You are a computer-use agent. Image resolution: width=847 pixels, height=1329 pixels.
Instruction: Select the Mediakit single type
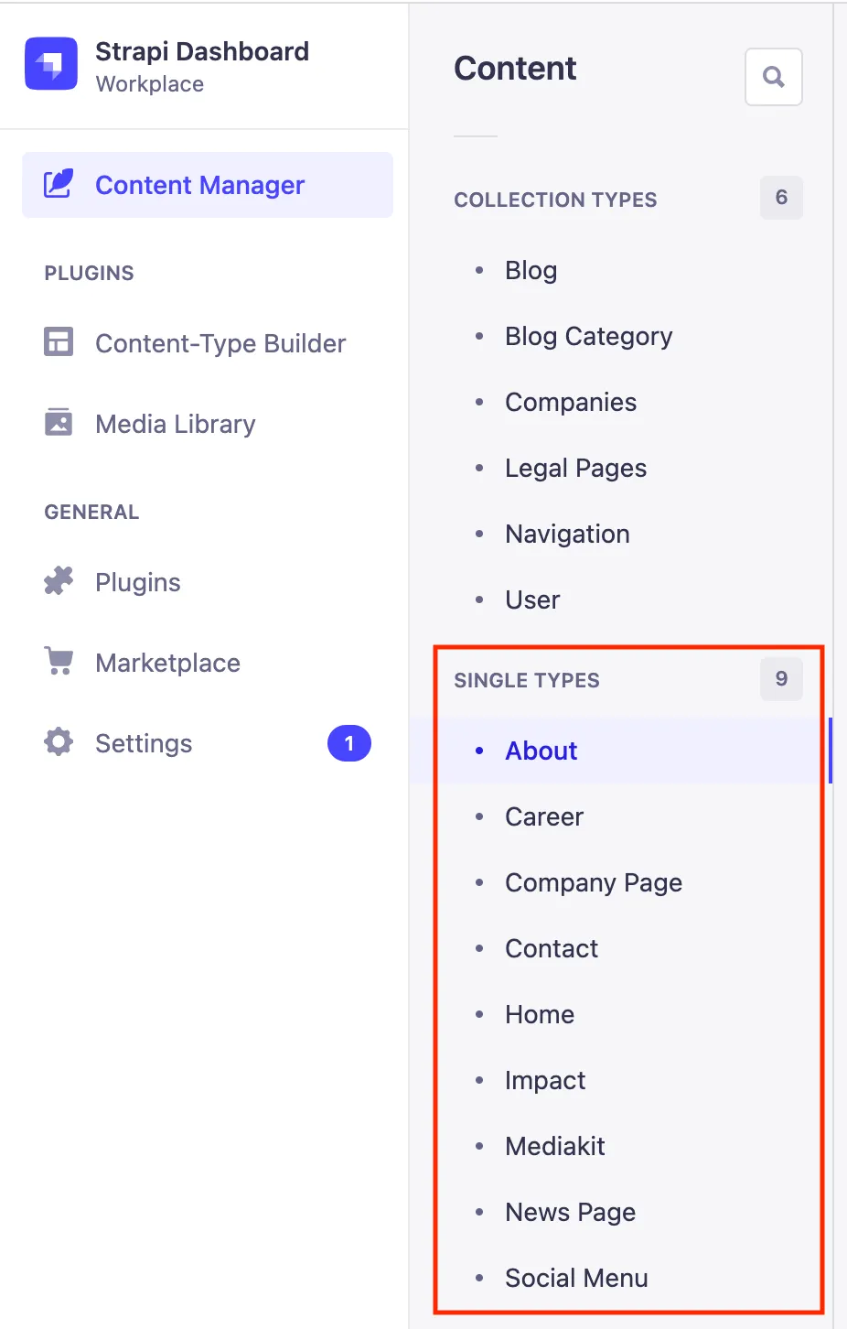555,1147
